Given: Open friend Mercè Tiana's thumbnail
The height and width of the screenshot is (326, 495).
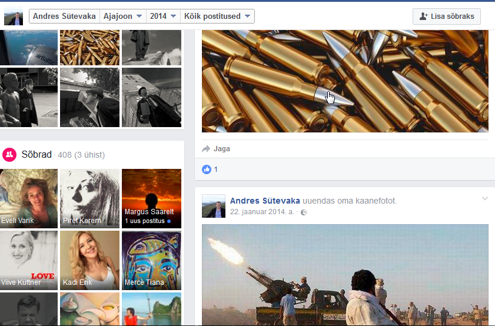Looking at the screenshot, I should [151, 260].
